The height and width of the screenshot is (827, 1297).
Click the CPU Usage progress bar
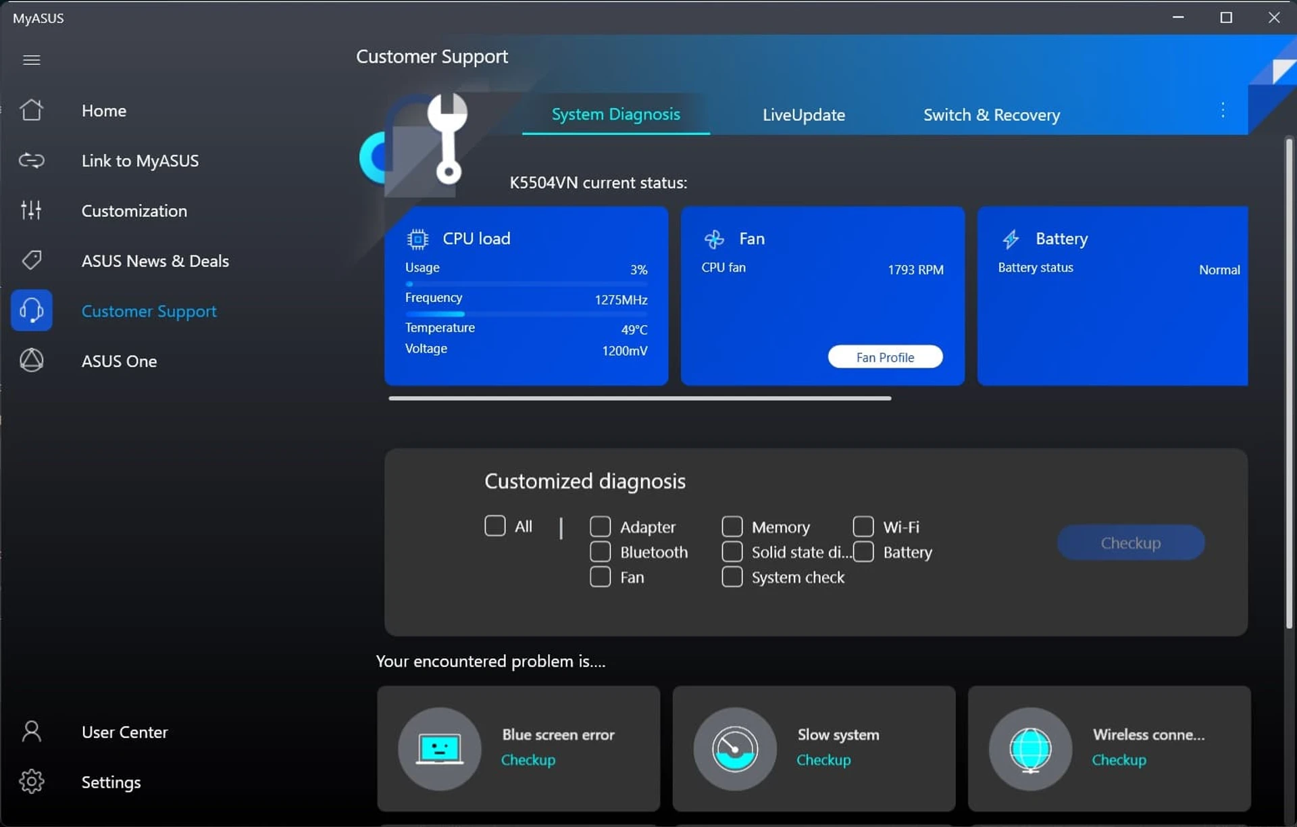pyautogui.click(x=526, y=284)
